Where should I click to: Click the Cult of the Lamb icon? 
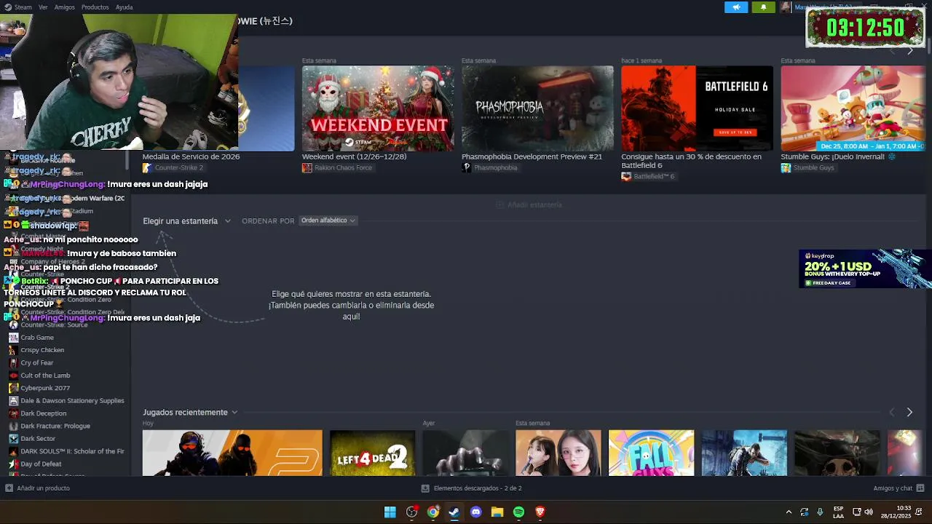pos(13,376)
